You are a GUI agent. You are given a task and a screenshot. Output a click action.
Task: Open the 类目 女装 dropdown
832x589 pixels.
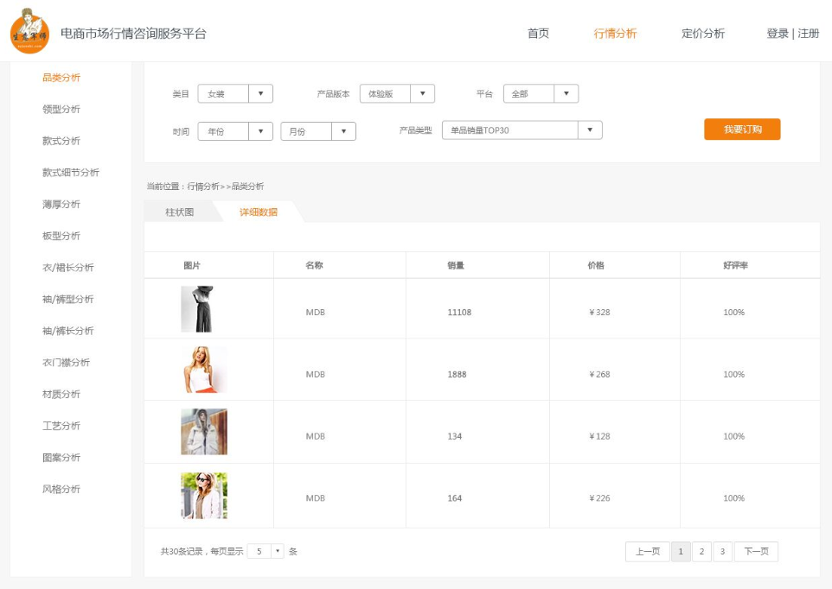pos(235,94)
